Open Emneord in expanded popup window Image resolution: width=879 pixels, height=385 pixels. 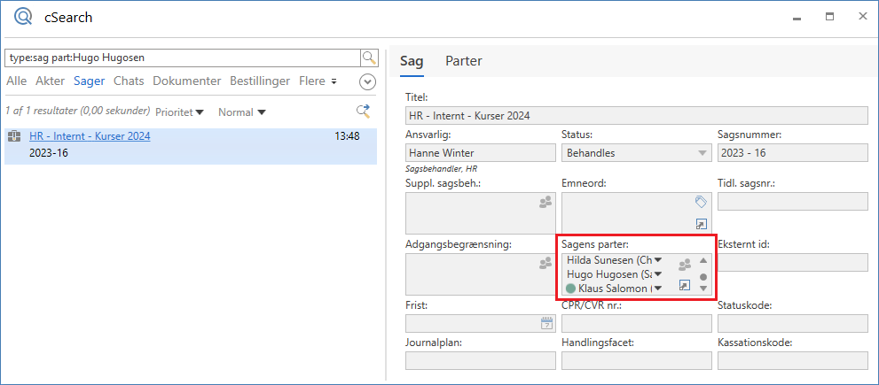coord(701,225)
